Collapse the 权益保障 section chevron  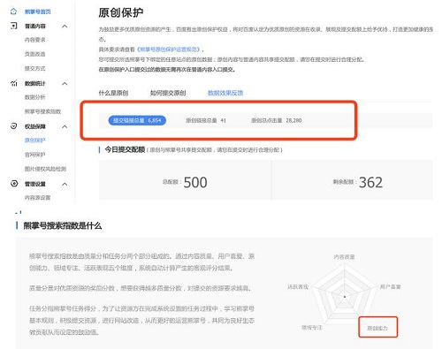pyautogui.click(x=65, y=126)
